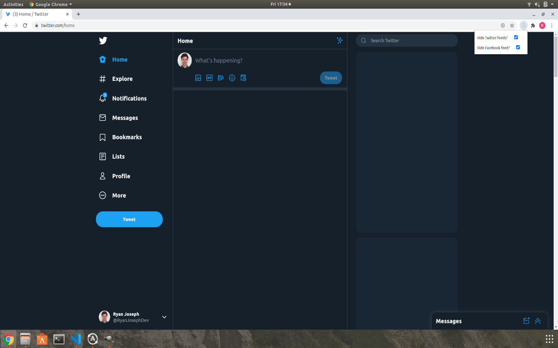Expand the Ryan Joseph account menu
The image size is (558, 348).
tap(164, 317)
